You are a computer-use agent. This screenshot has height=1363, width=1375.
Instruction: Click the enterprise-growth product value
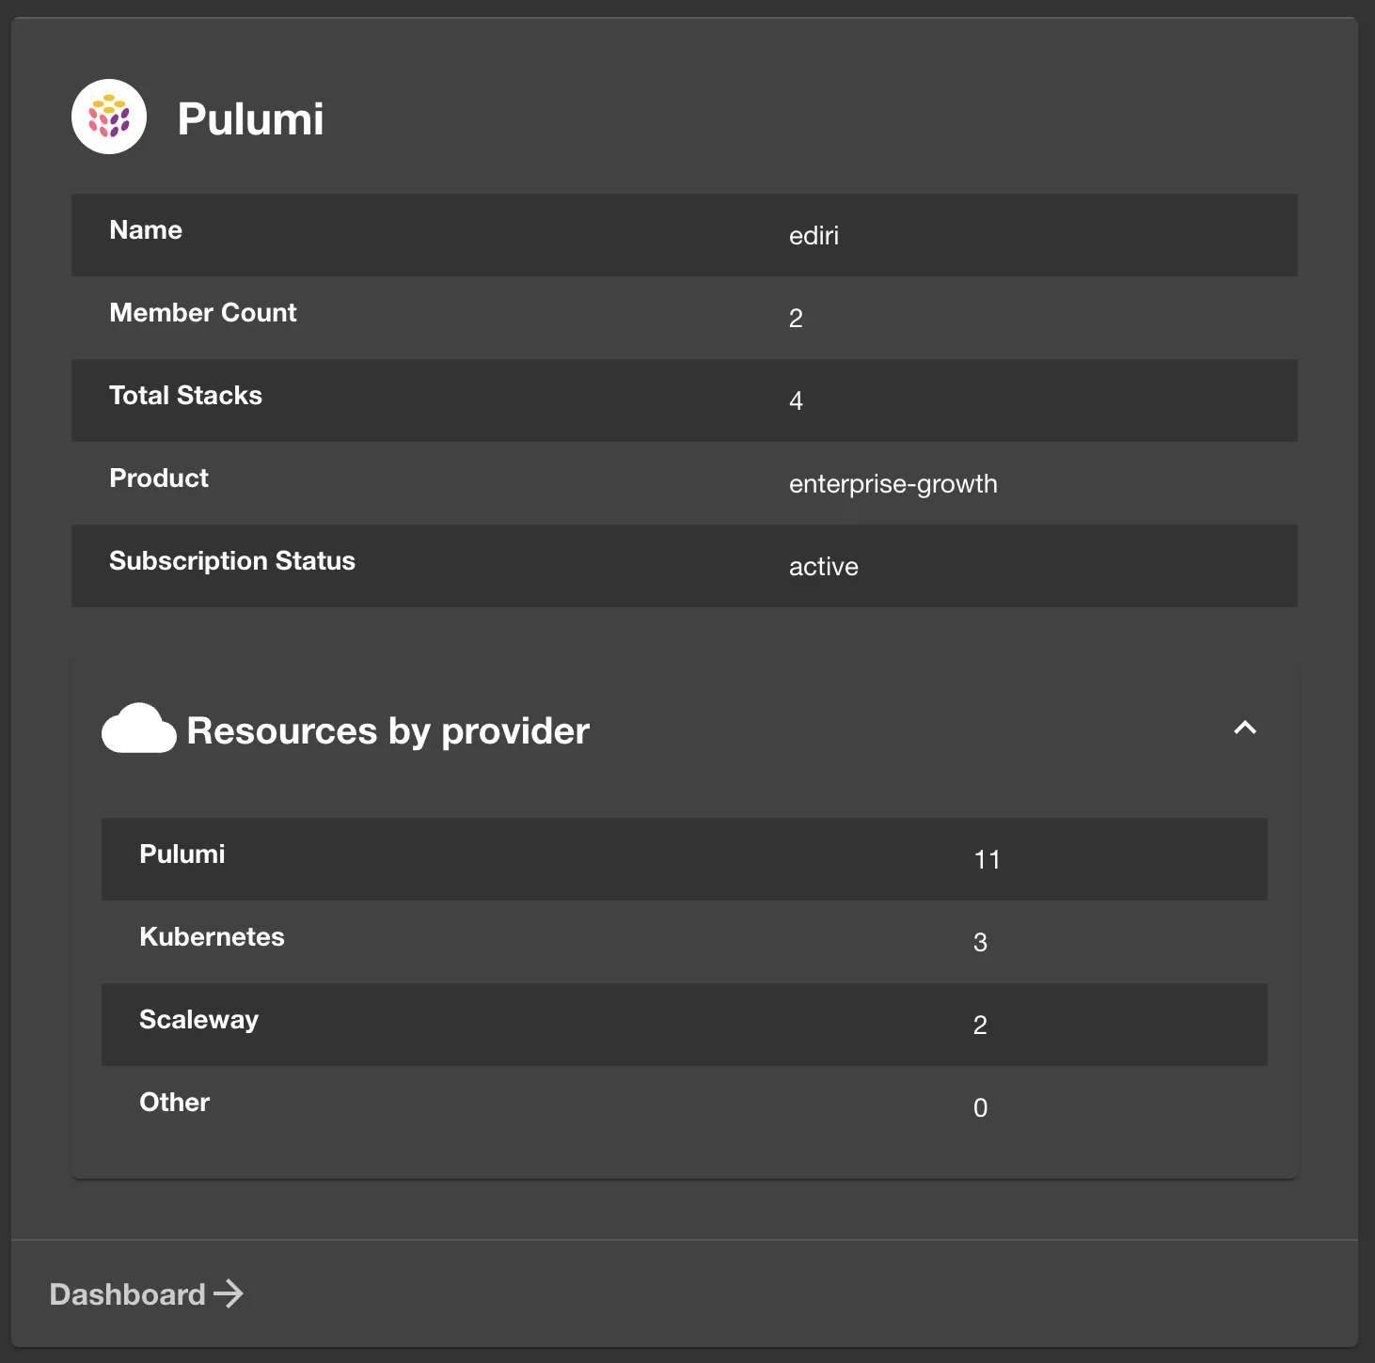[893, 483]
